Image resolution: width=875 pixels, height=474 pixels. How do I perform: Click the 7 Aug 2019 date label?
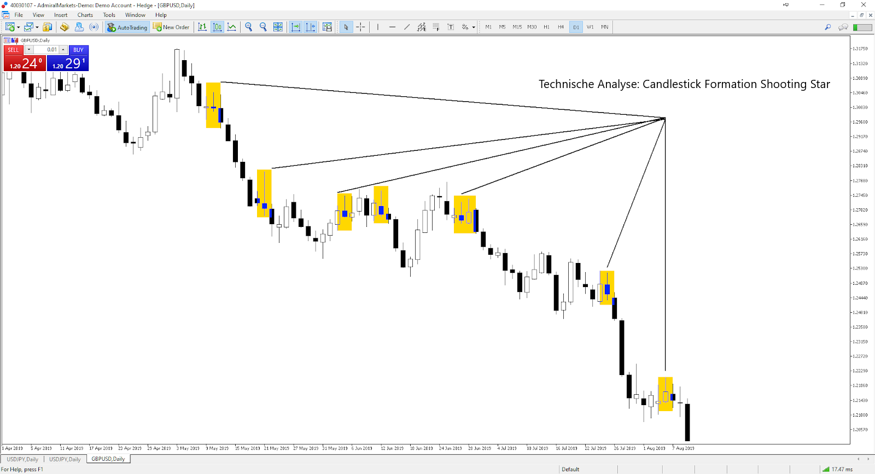pos(684,448)
